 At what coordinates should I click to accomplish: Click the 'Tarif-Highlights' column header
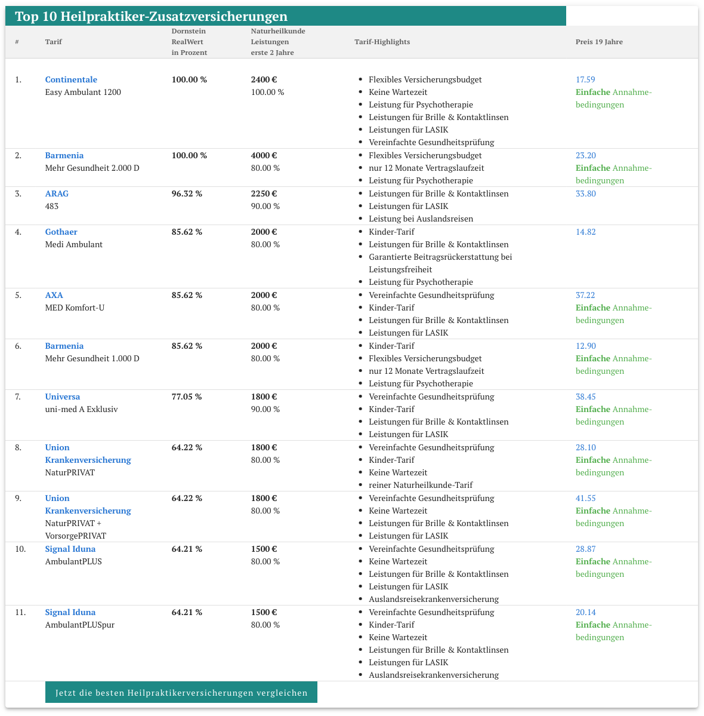382,42
